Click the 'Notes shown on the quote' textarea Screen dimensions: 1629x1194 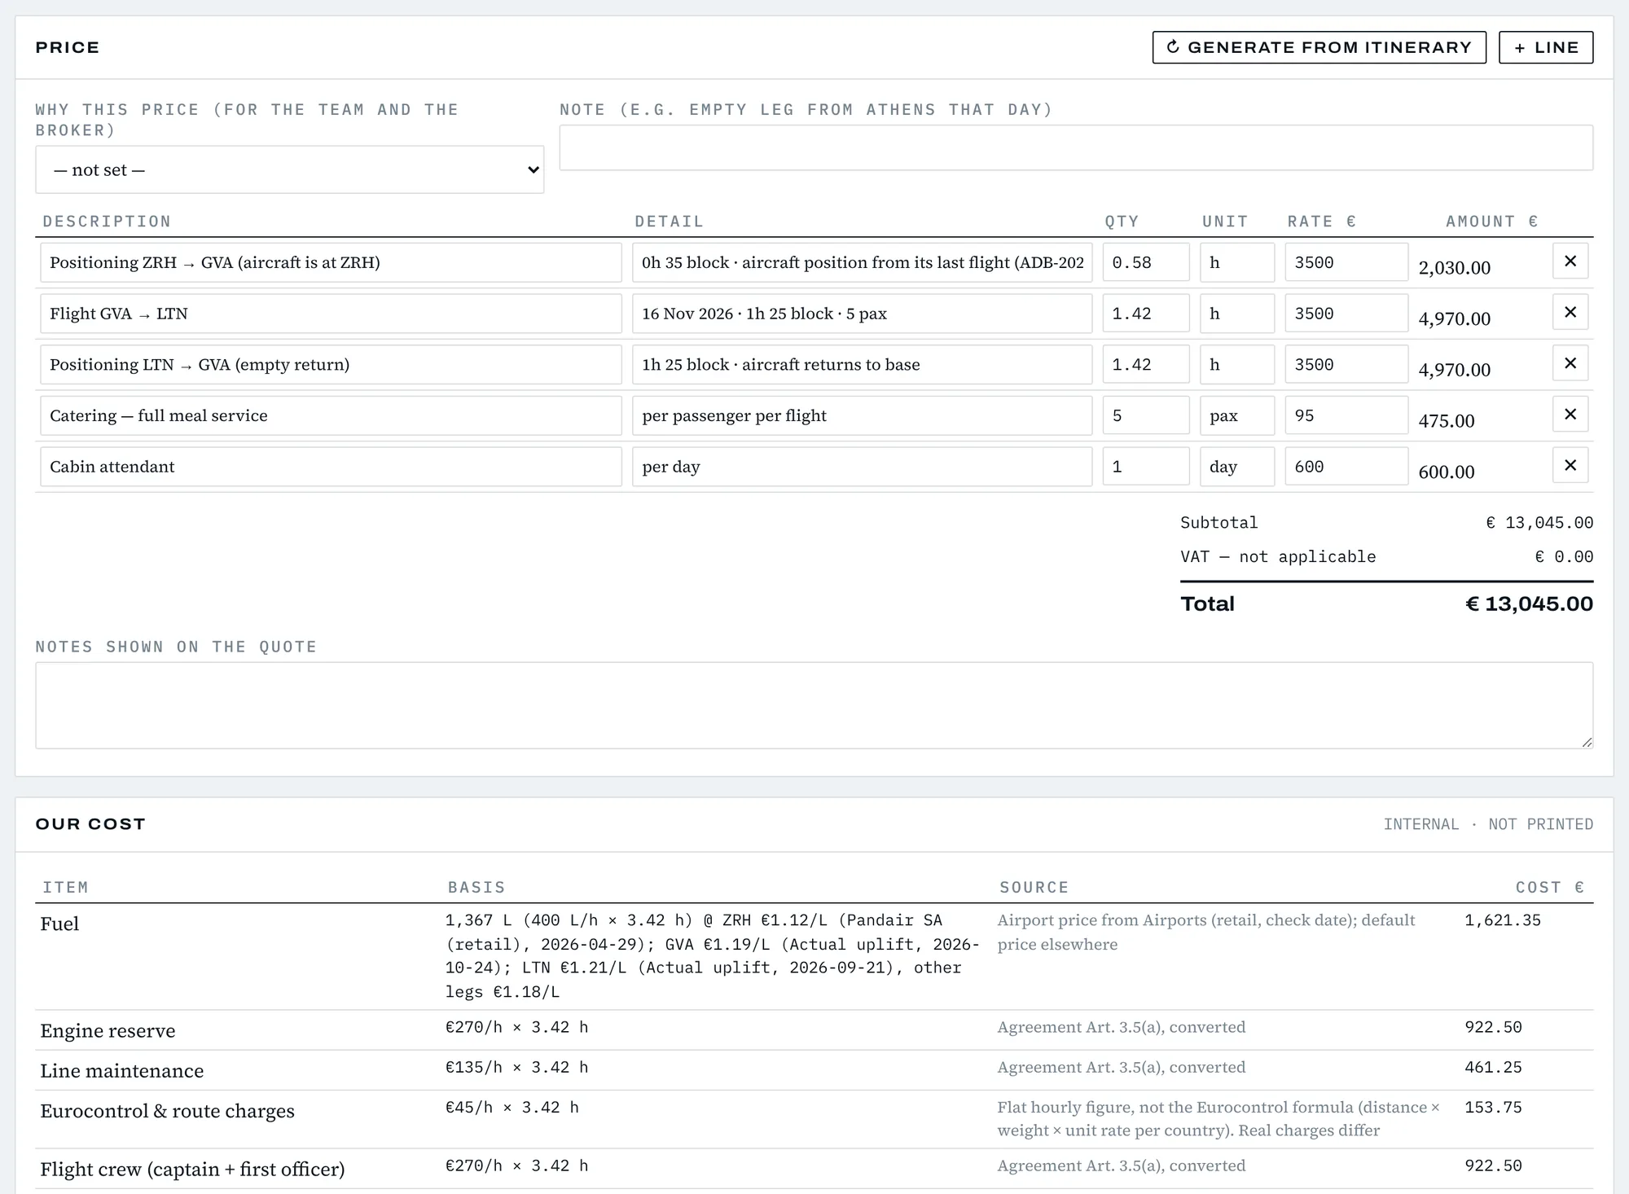coord(814,705)
